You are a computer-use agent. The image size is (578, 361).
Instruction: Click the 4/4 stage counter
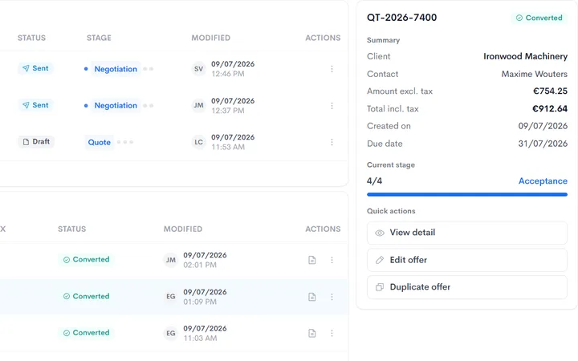374,180
